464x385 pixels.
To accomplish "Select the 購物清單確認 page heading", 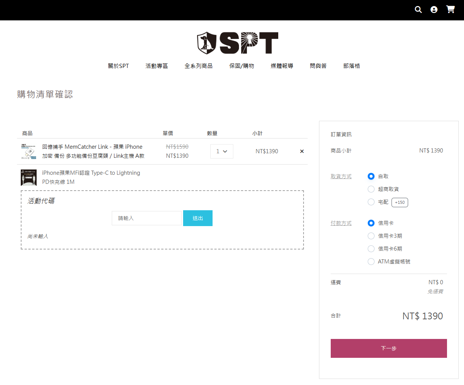I will coord(45,94).
